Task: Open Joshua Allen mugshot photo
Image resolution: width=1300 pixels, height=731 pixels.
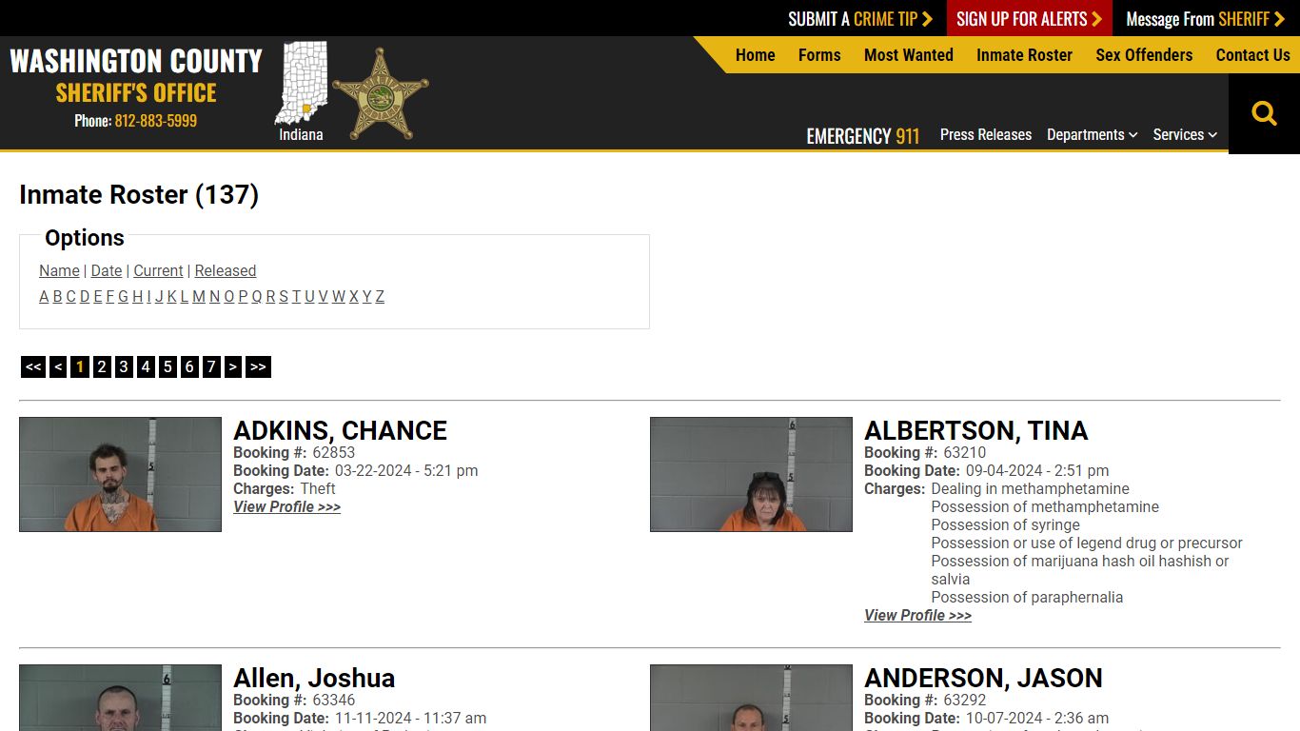Action: pyautogui.click(x=120, y=698)
